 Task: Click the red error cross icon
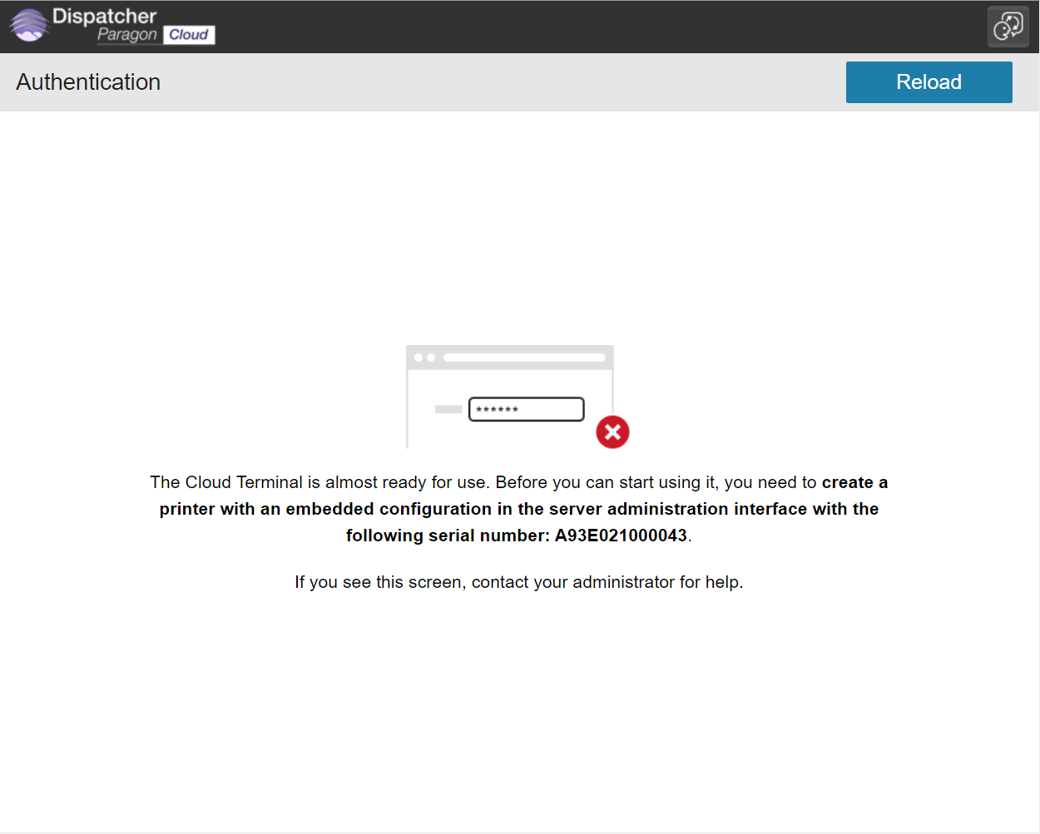pyautogui.click(x=613, y=432)
